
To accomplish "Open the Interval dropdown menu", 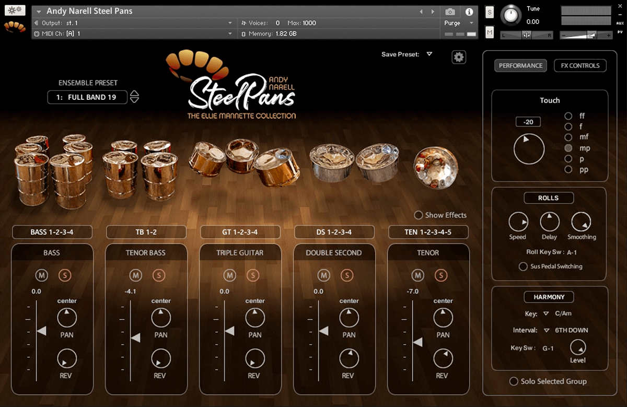I will tap(546, 330).
